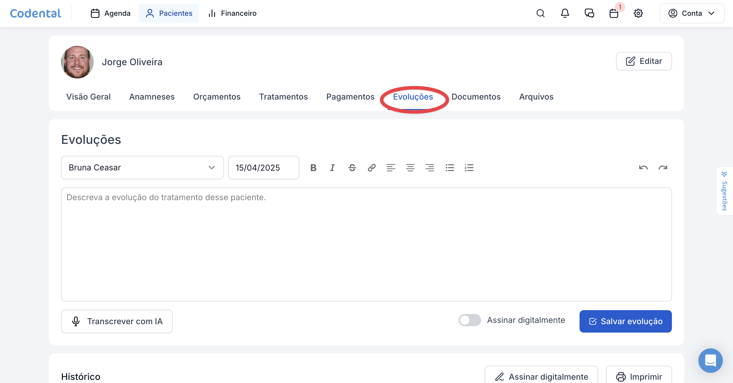Apply strikethrough formatting

click(x=352, y=168)
